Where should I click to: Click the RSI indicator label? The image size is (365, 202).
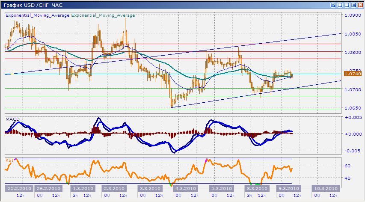tap(9, 160)
